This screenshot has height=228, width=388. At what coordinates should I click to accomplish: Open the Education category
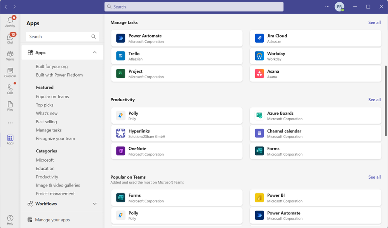[45, 168]
